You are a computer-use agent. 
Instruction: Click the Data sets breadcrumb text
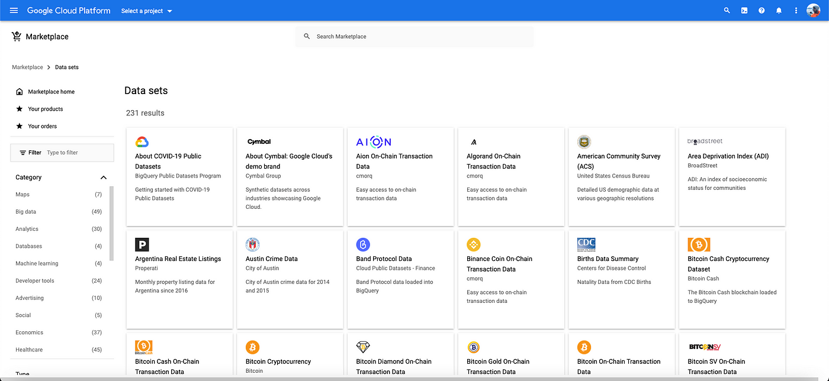[67, 67]
